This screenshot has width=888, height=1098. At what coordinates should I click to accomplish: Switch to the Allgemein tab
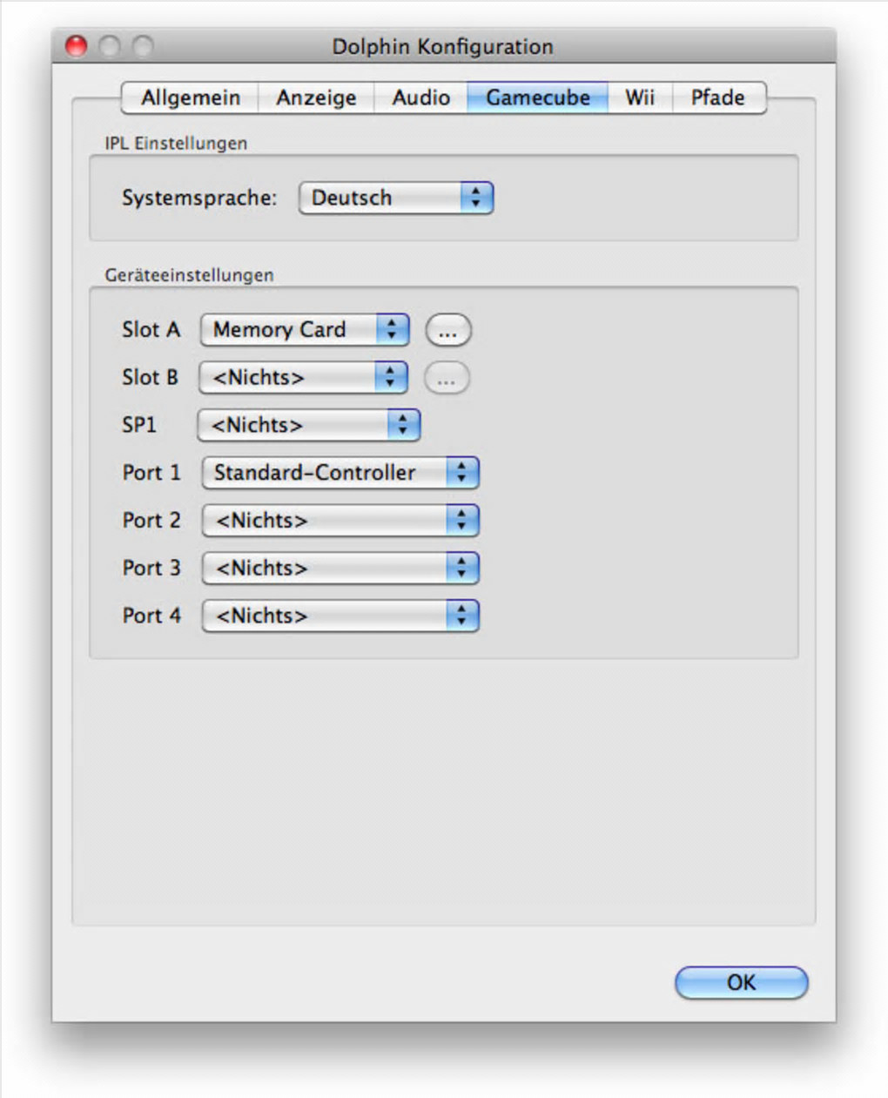point(191,98)
